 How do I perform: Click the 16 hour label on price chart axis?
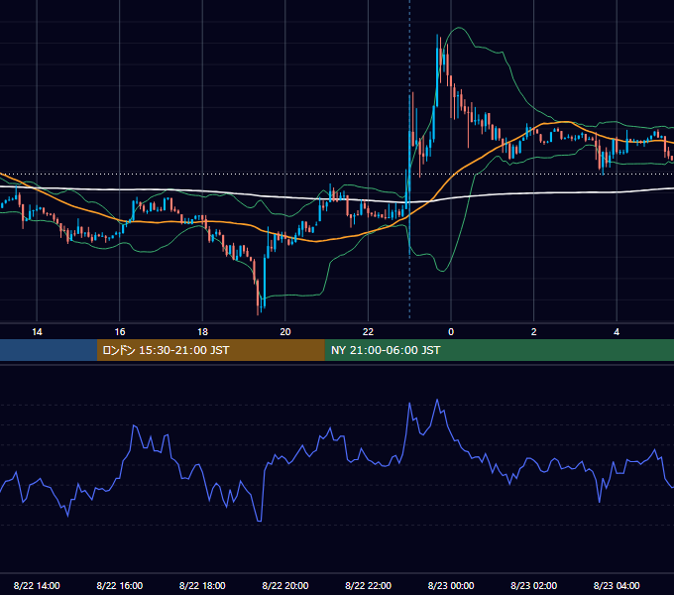[120, 332]
